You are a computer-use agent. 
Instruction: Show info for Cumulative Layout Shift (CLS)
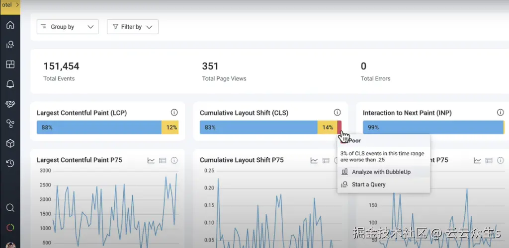(x=338, y=113)
